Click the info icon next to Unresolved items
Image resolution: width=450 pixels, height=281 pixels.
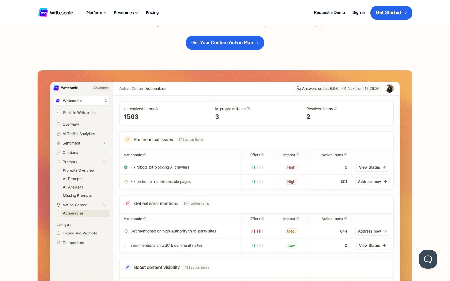click(157, 109)
